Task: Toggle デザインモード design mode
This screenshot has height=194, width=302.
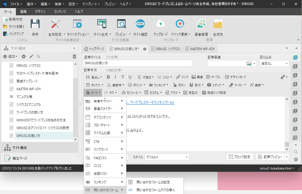Action: [236, 77]
